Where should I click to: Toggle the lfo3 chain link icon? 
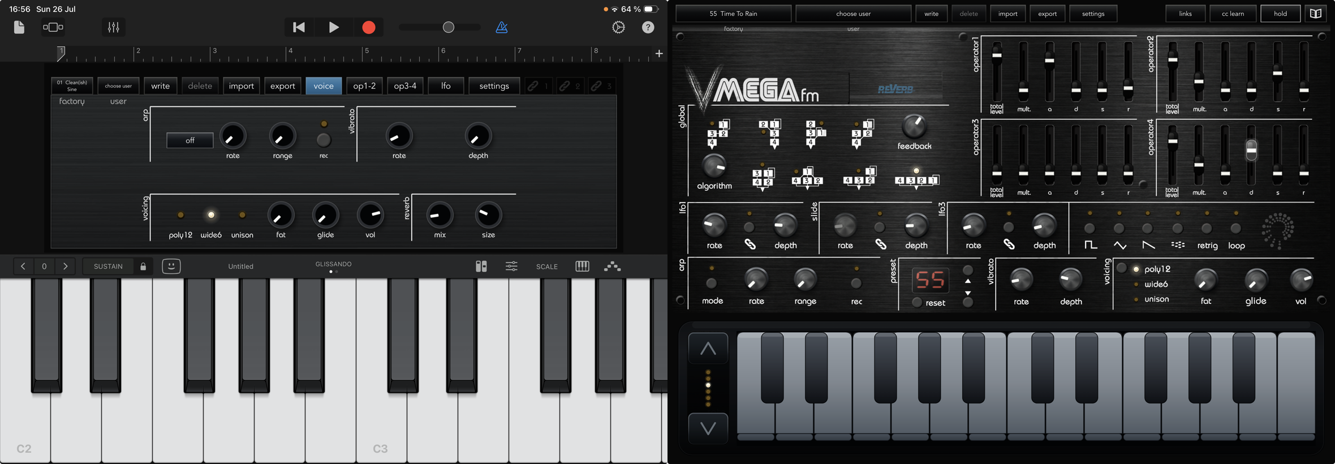click(x=1009, y=244)
